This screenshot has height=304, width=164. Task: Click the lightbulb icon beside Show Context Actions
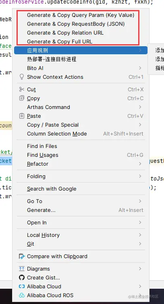[22, 77]
